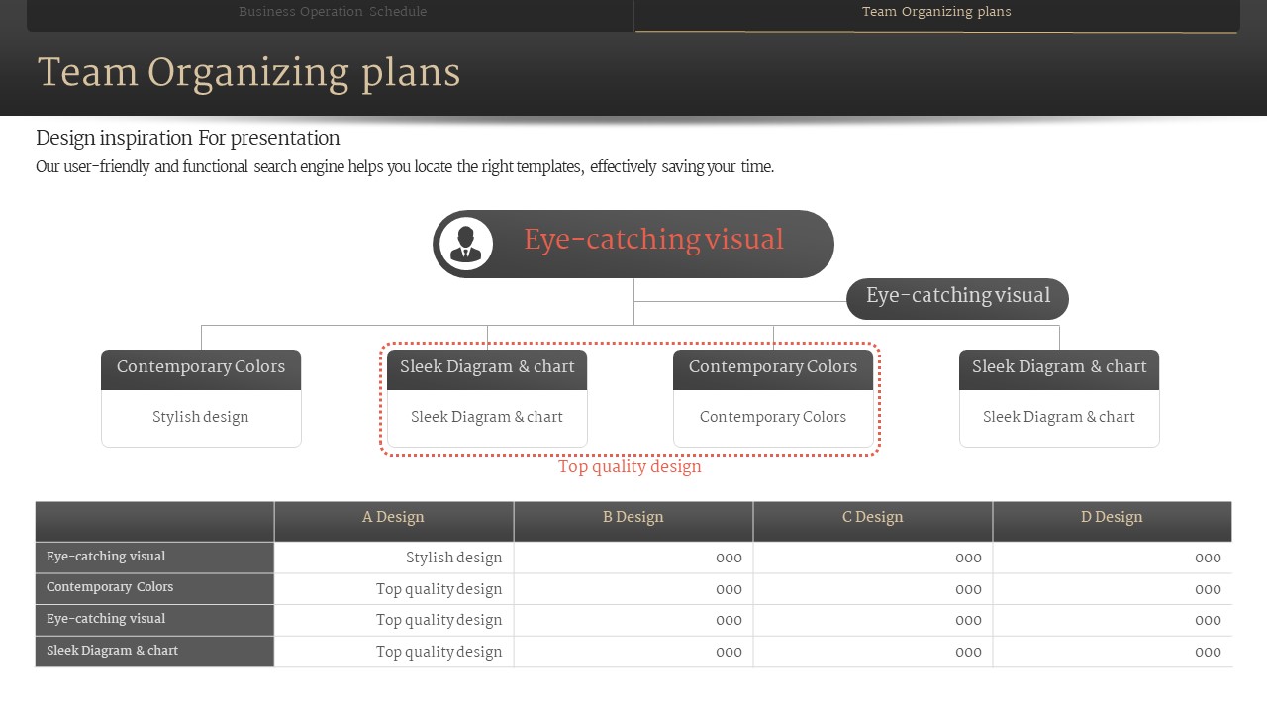Viewport: 1267px width, 713px height.
Task: Click the red Top quality design caption
Action: pyautogui.click(x=630, y=466)
